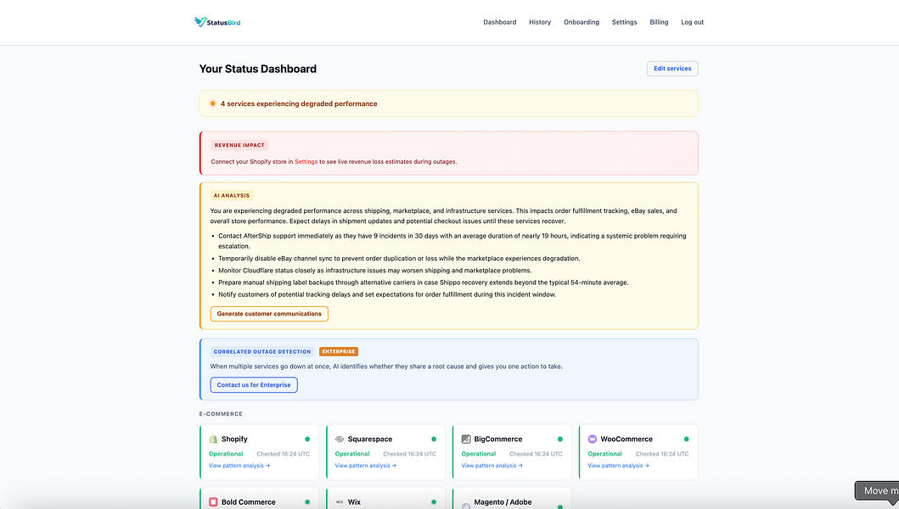The height and width of the screenshot is (509, 899).
Task: Click Shopify's green status dot
Action: (307, 439)
